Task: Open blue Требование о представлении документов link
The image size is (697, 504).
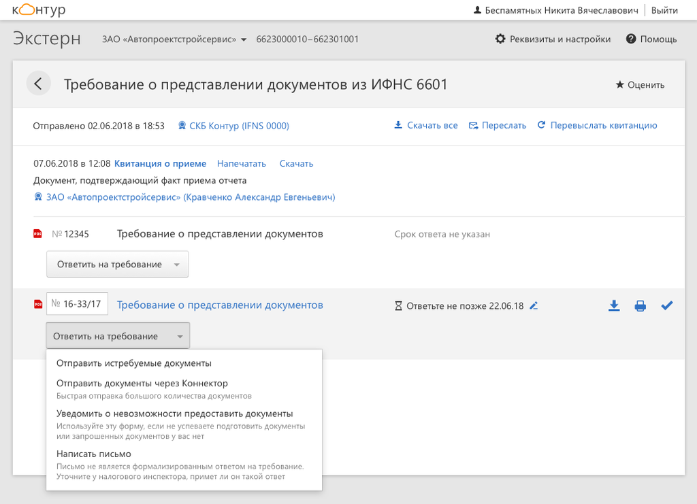Action: coord(220,305)
